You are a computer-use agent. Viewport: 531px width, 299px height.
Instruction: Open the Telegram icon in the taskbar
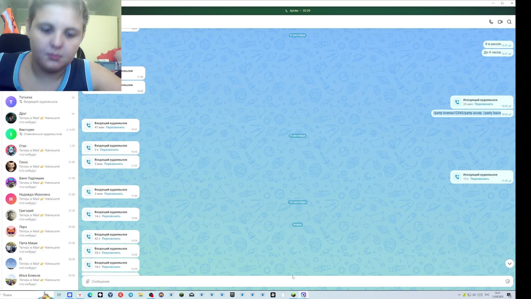(x=131, y=295)
